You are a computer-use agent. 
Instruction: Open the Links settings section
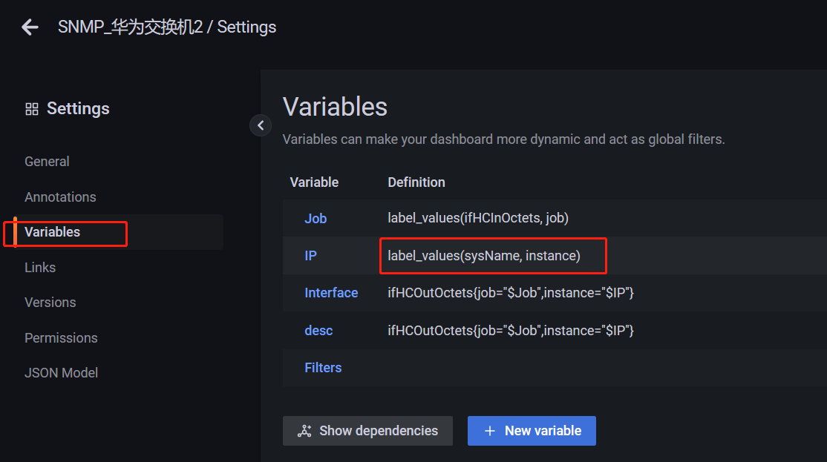tap(40, 268)
